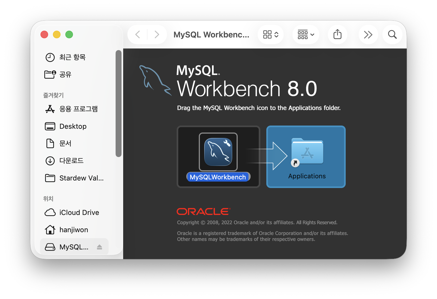Open Applications (응용 프로그램) in sidebar
437x299 pixels.
click(74, 109)
